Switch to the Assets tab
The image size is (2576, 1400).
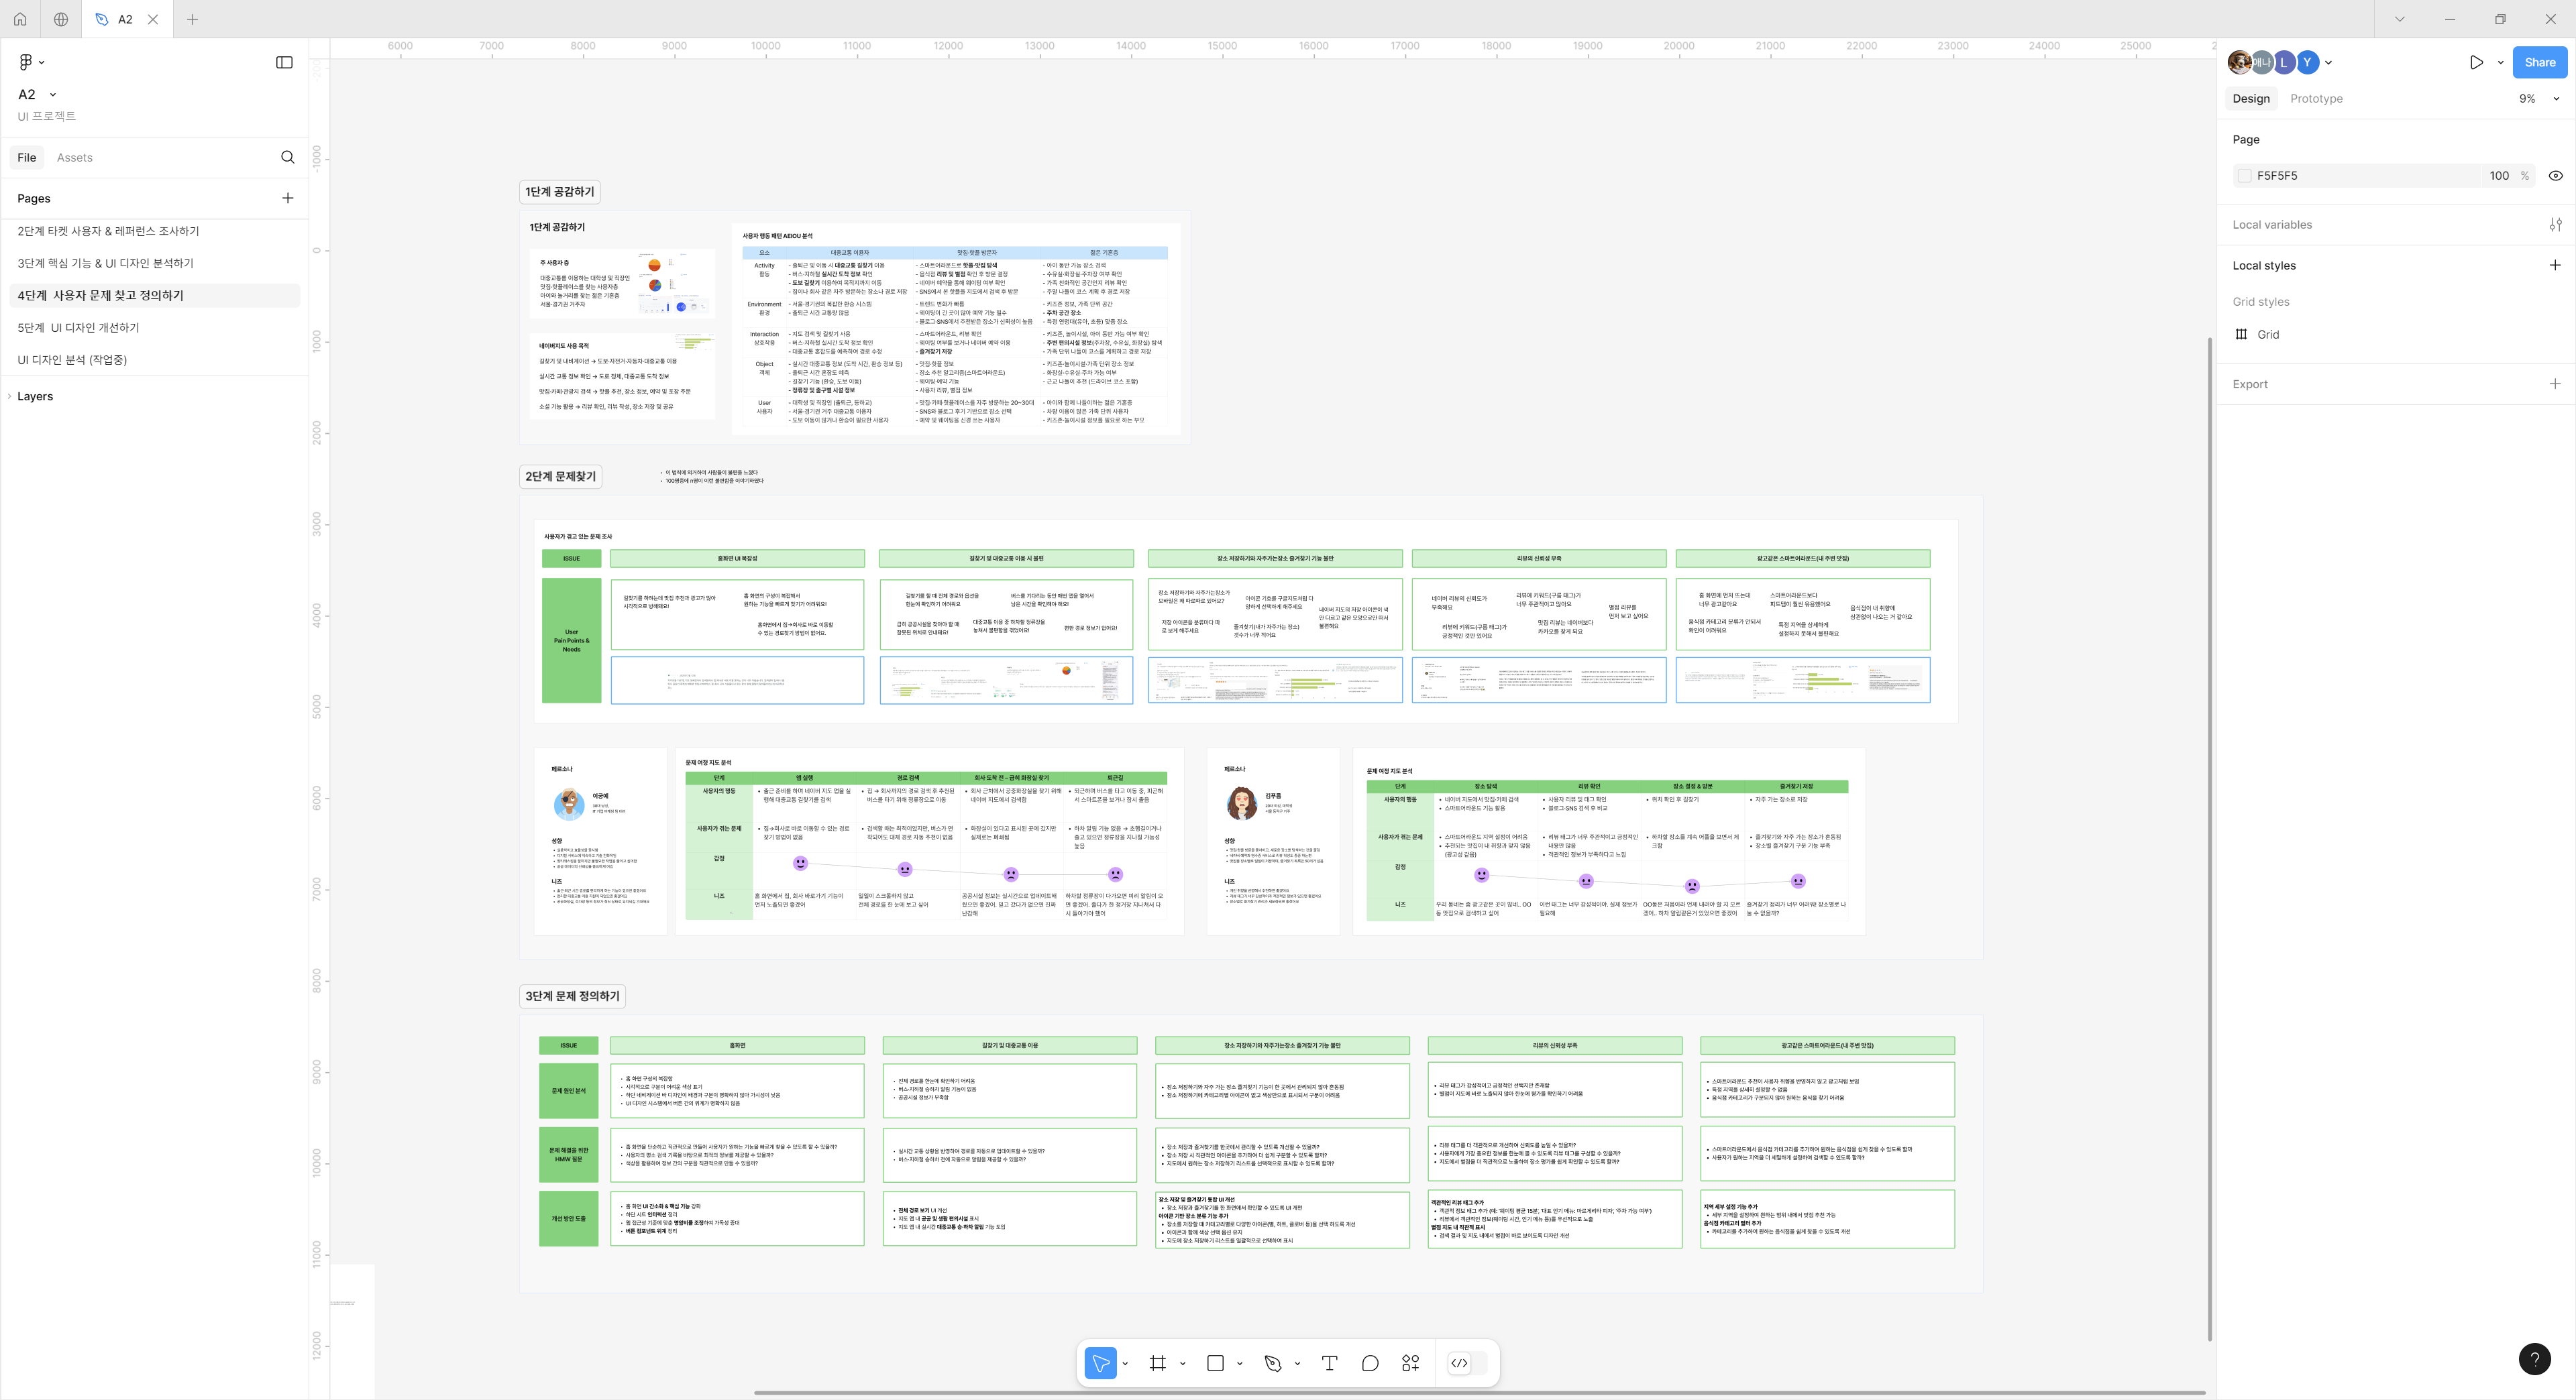coord(74,158)
